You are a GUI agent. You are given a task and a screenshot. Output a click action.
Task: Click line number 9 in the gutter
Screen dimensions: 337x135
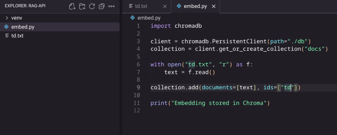(x=138, y=87)
